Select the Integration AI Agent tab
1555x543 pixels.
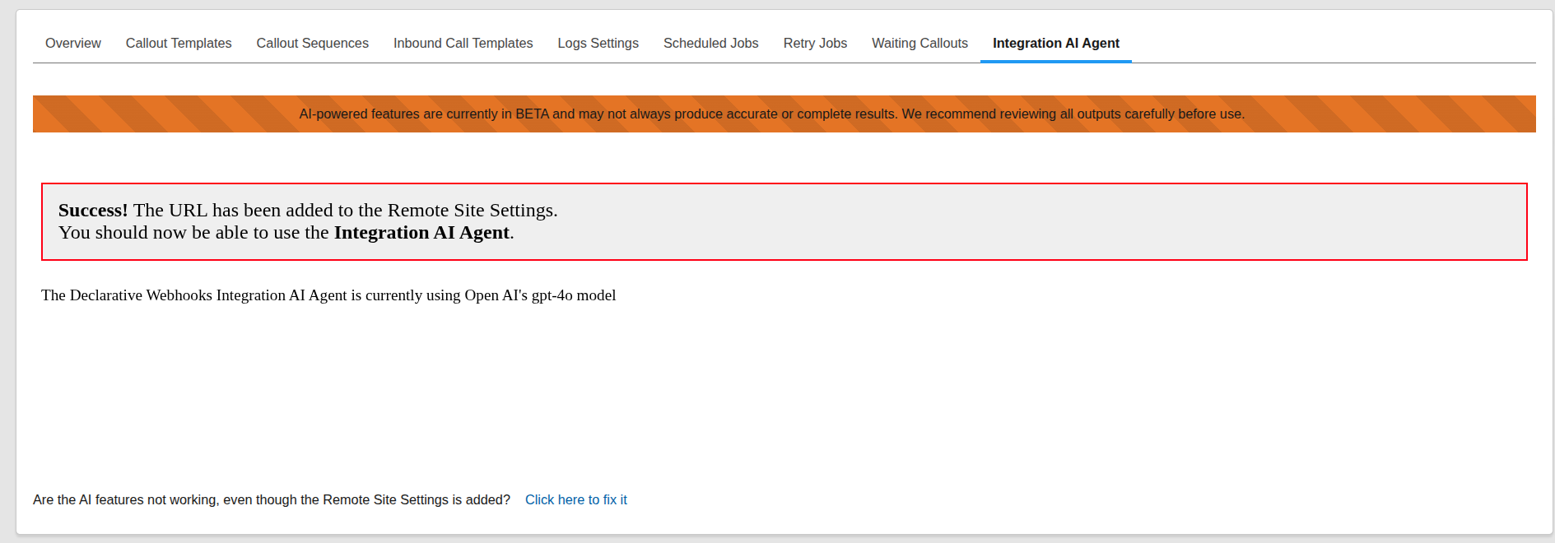pos(1055,43)
